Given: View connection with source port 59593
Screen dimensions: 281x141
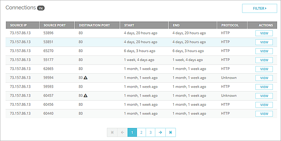Looking at the screenshot, I should (x=264, y=87).
